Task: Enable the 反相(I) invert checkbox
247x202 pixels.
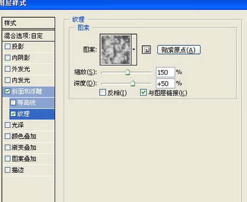Action: (103, 93)
